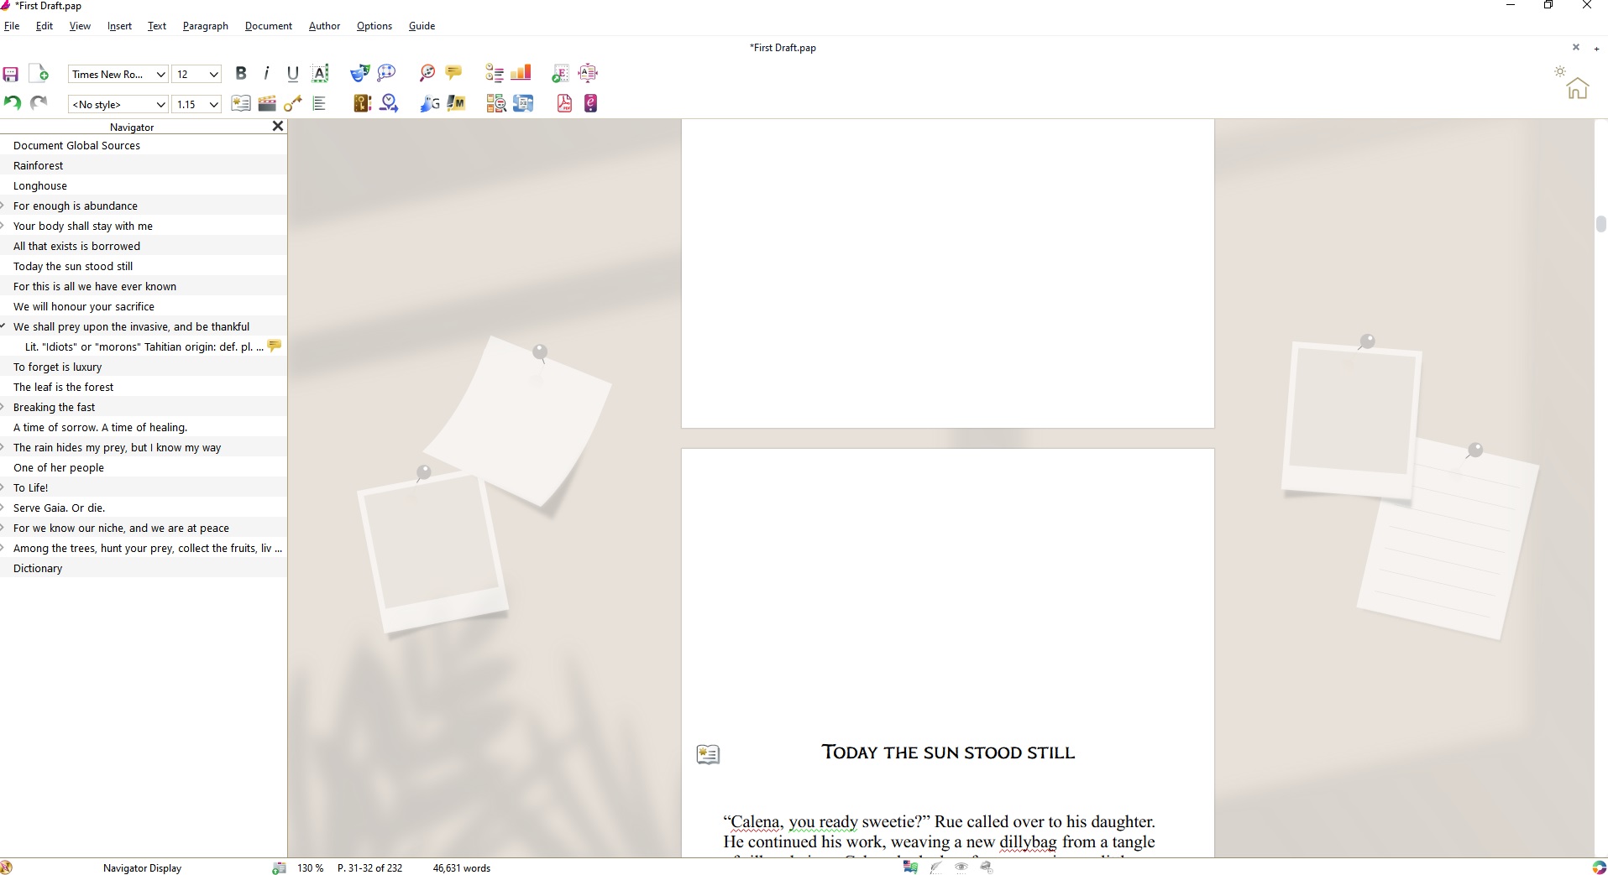Jump to Dictionary section in Navigator
The image size is (1608, 875).
38,568
